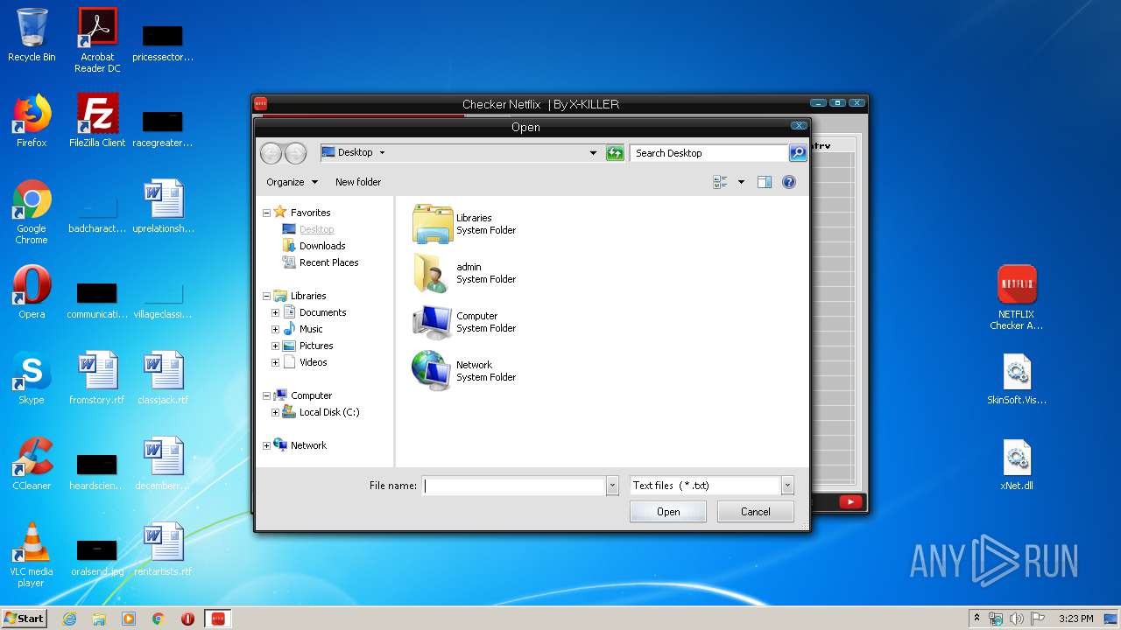This screenshot has height=630, width=1121.
Task: Select fromstory.rtf desktop file
Action: click(97, 378)
